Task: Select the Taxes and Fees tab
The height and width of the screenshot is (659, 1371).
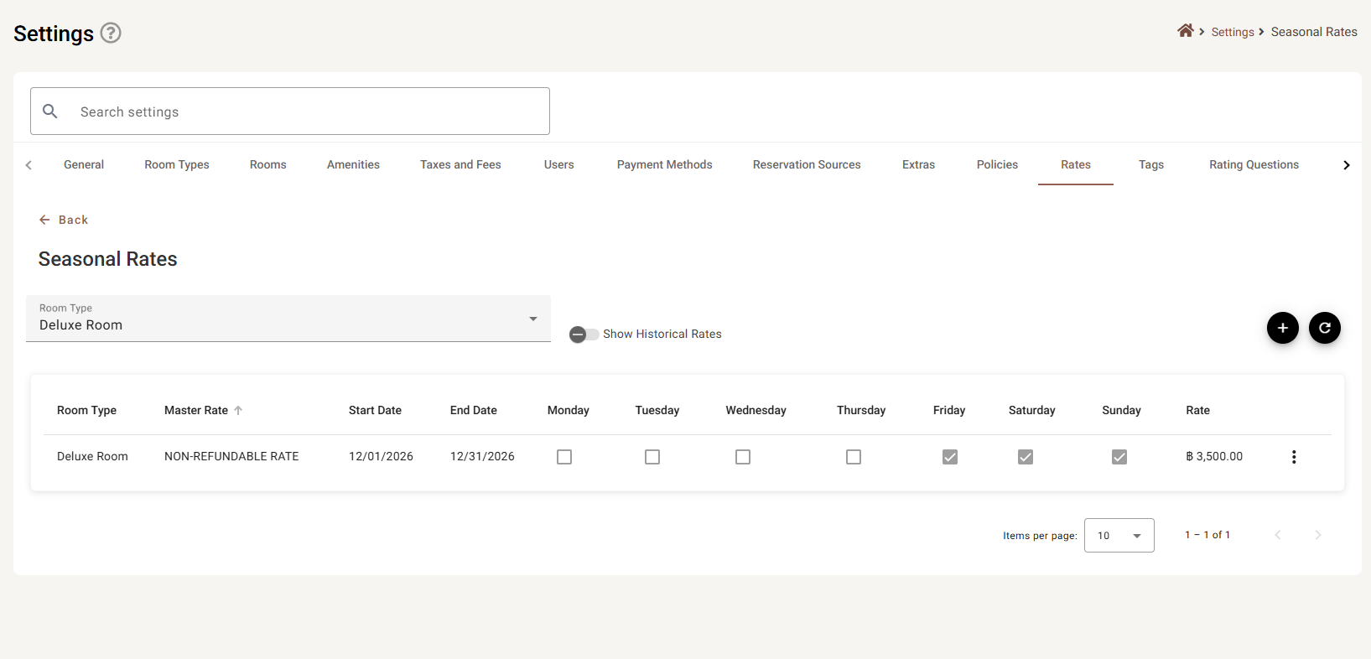Action: [460, 164]
